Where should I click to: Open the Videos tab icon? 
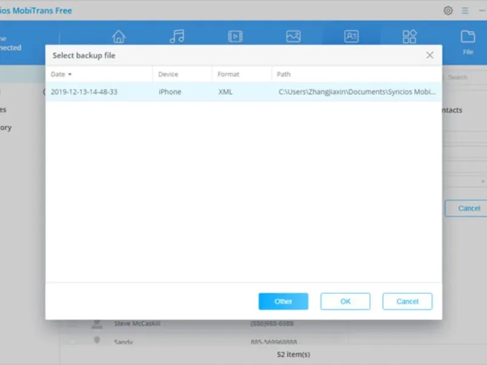pos(235,36)
